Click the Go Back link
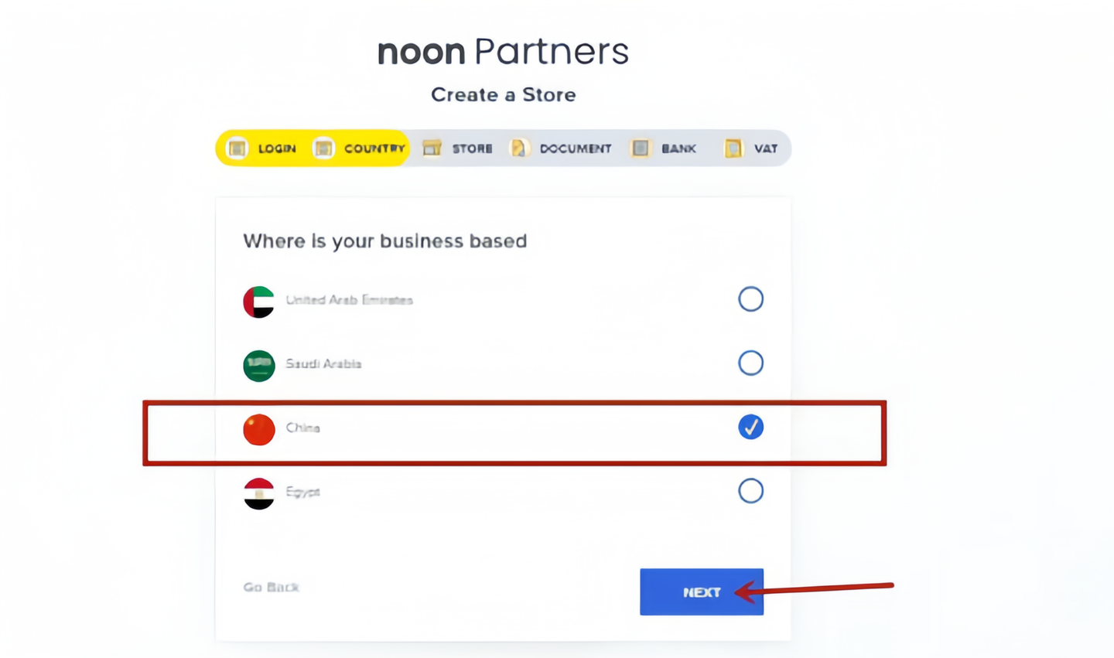1114x658 pixels. (x=271, y=587)
